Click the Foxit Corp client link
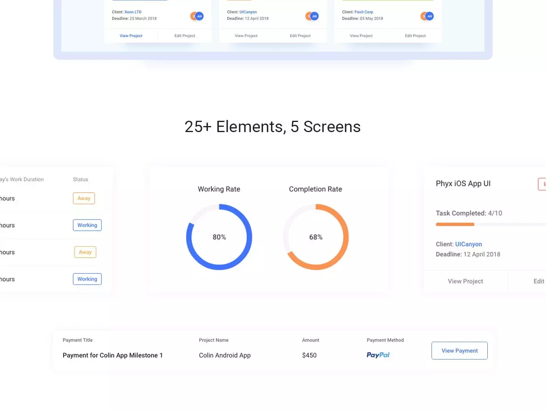The height and width of the screenshot is (412, 546). (364, 12)
